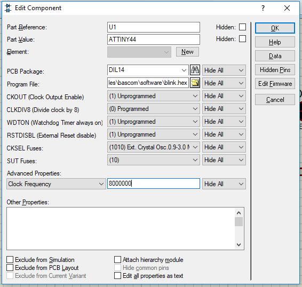The height and width of the screenshot is (287, 302).
Task: Open SUT Fuses dropdown
Action: pos(154,160)
